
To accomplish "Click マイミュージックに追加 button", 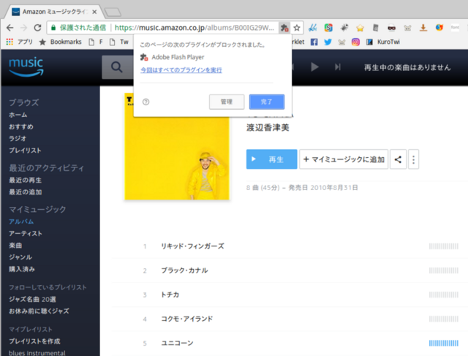I will point(344,159).
